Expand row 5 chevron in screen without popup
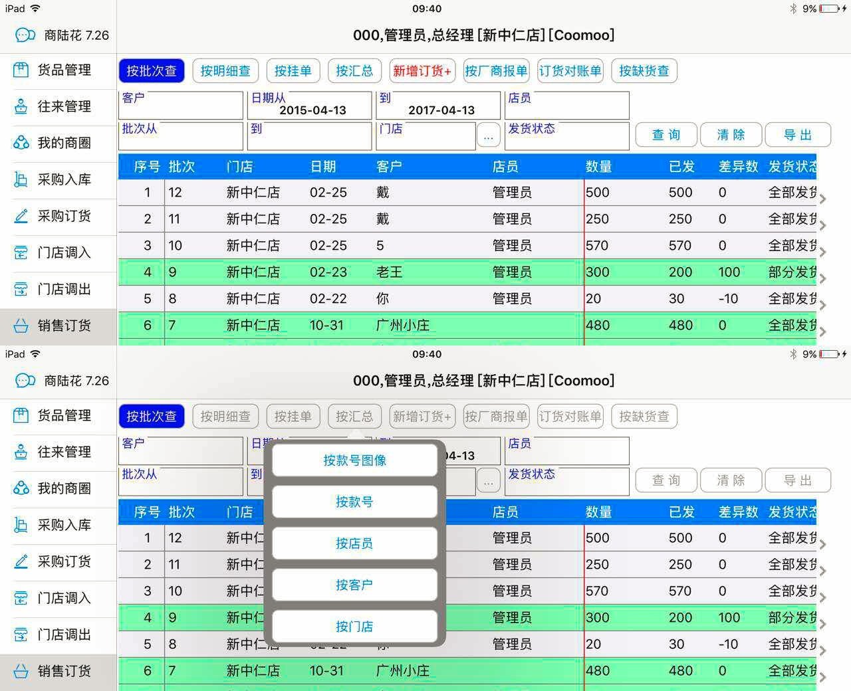851x691 pixels. coord(822,305)
